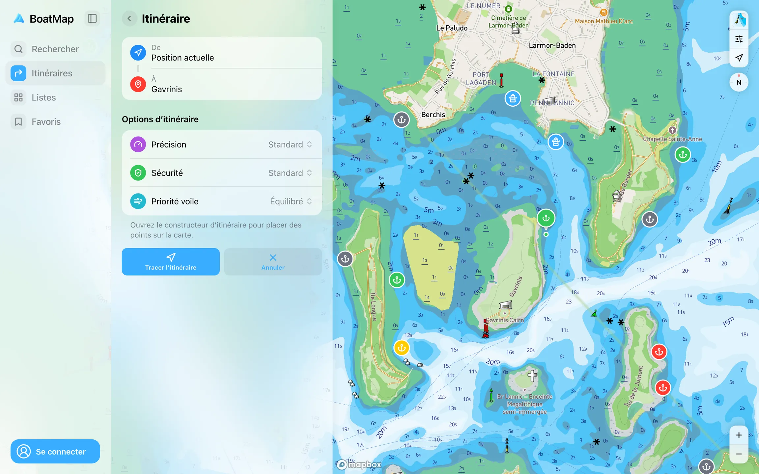The height and width of the screenshot is (474, 759).
Task: Select the blue mooring buoy near Port Lagaden
Action: point(513,98)
